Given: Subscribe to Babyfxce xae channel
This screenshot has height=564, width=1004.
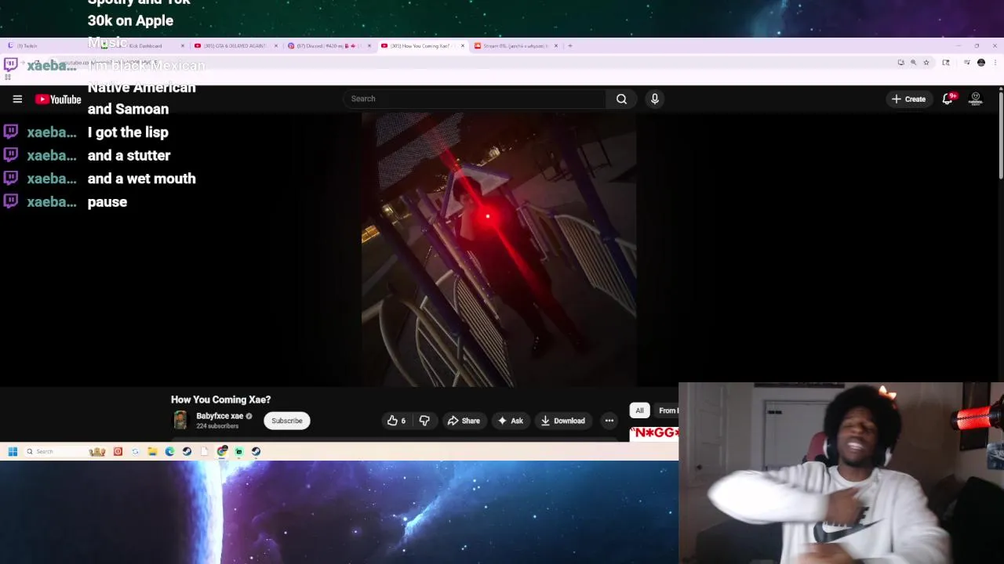Looking at the screenshot, I should pyautogui.click(x=287, y=421).
